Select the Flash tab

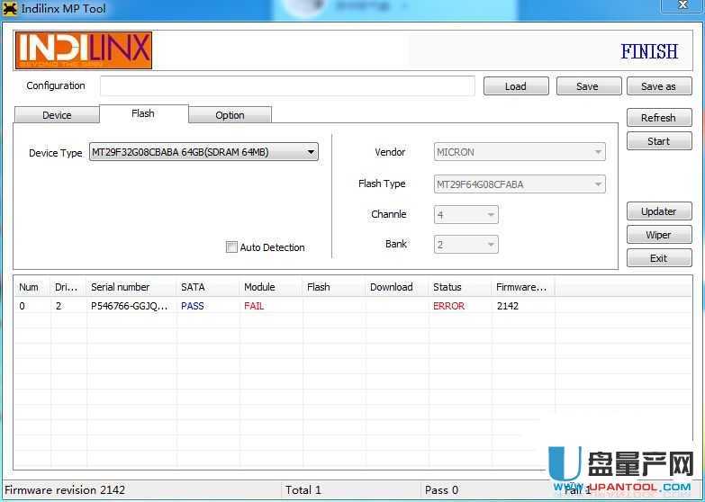coord(143,113)
